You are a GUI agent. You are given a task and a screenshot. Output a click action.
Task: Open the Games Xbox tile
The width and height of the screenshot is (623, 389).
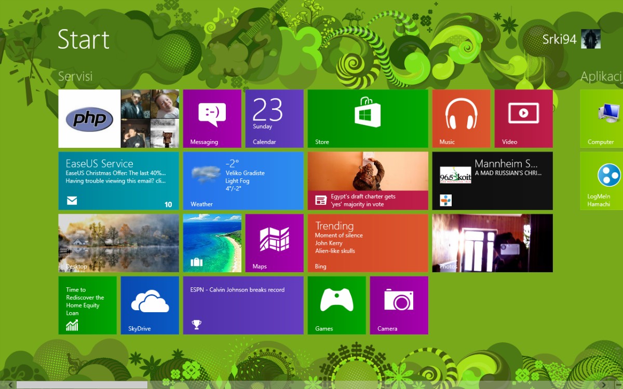coord(336,305)
